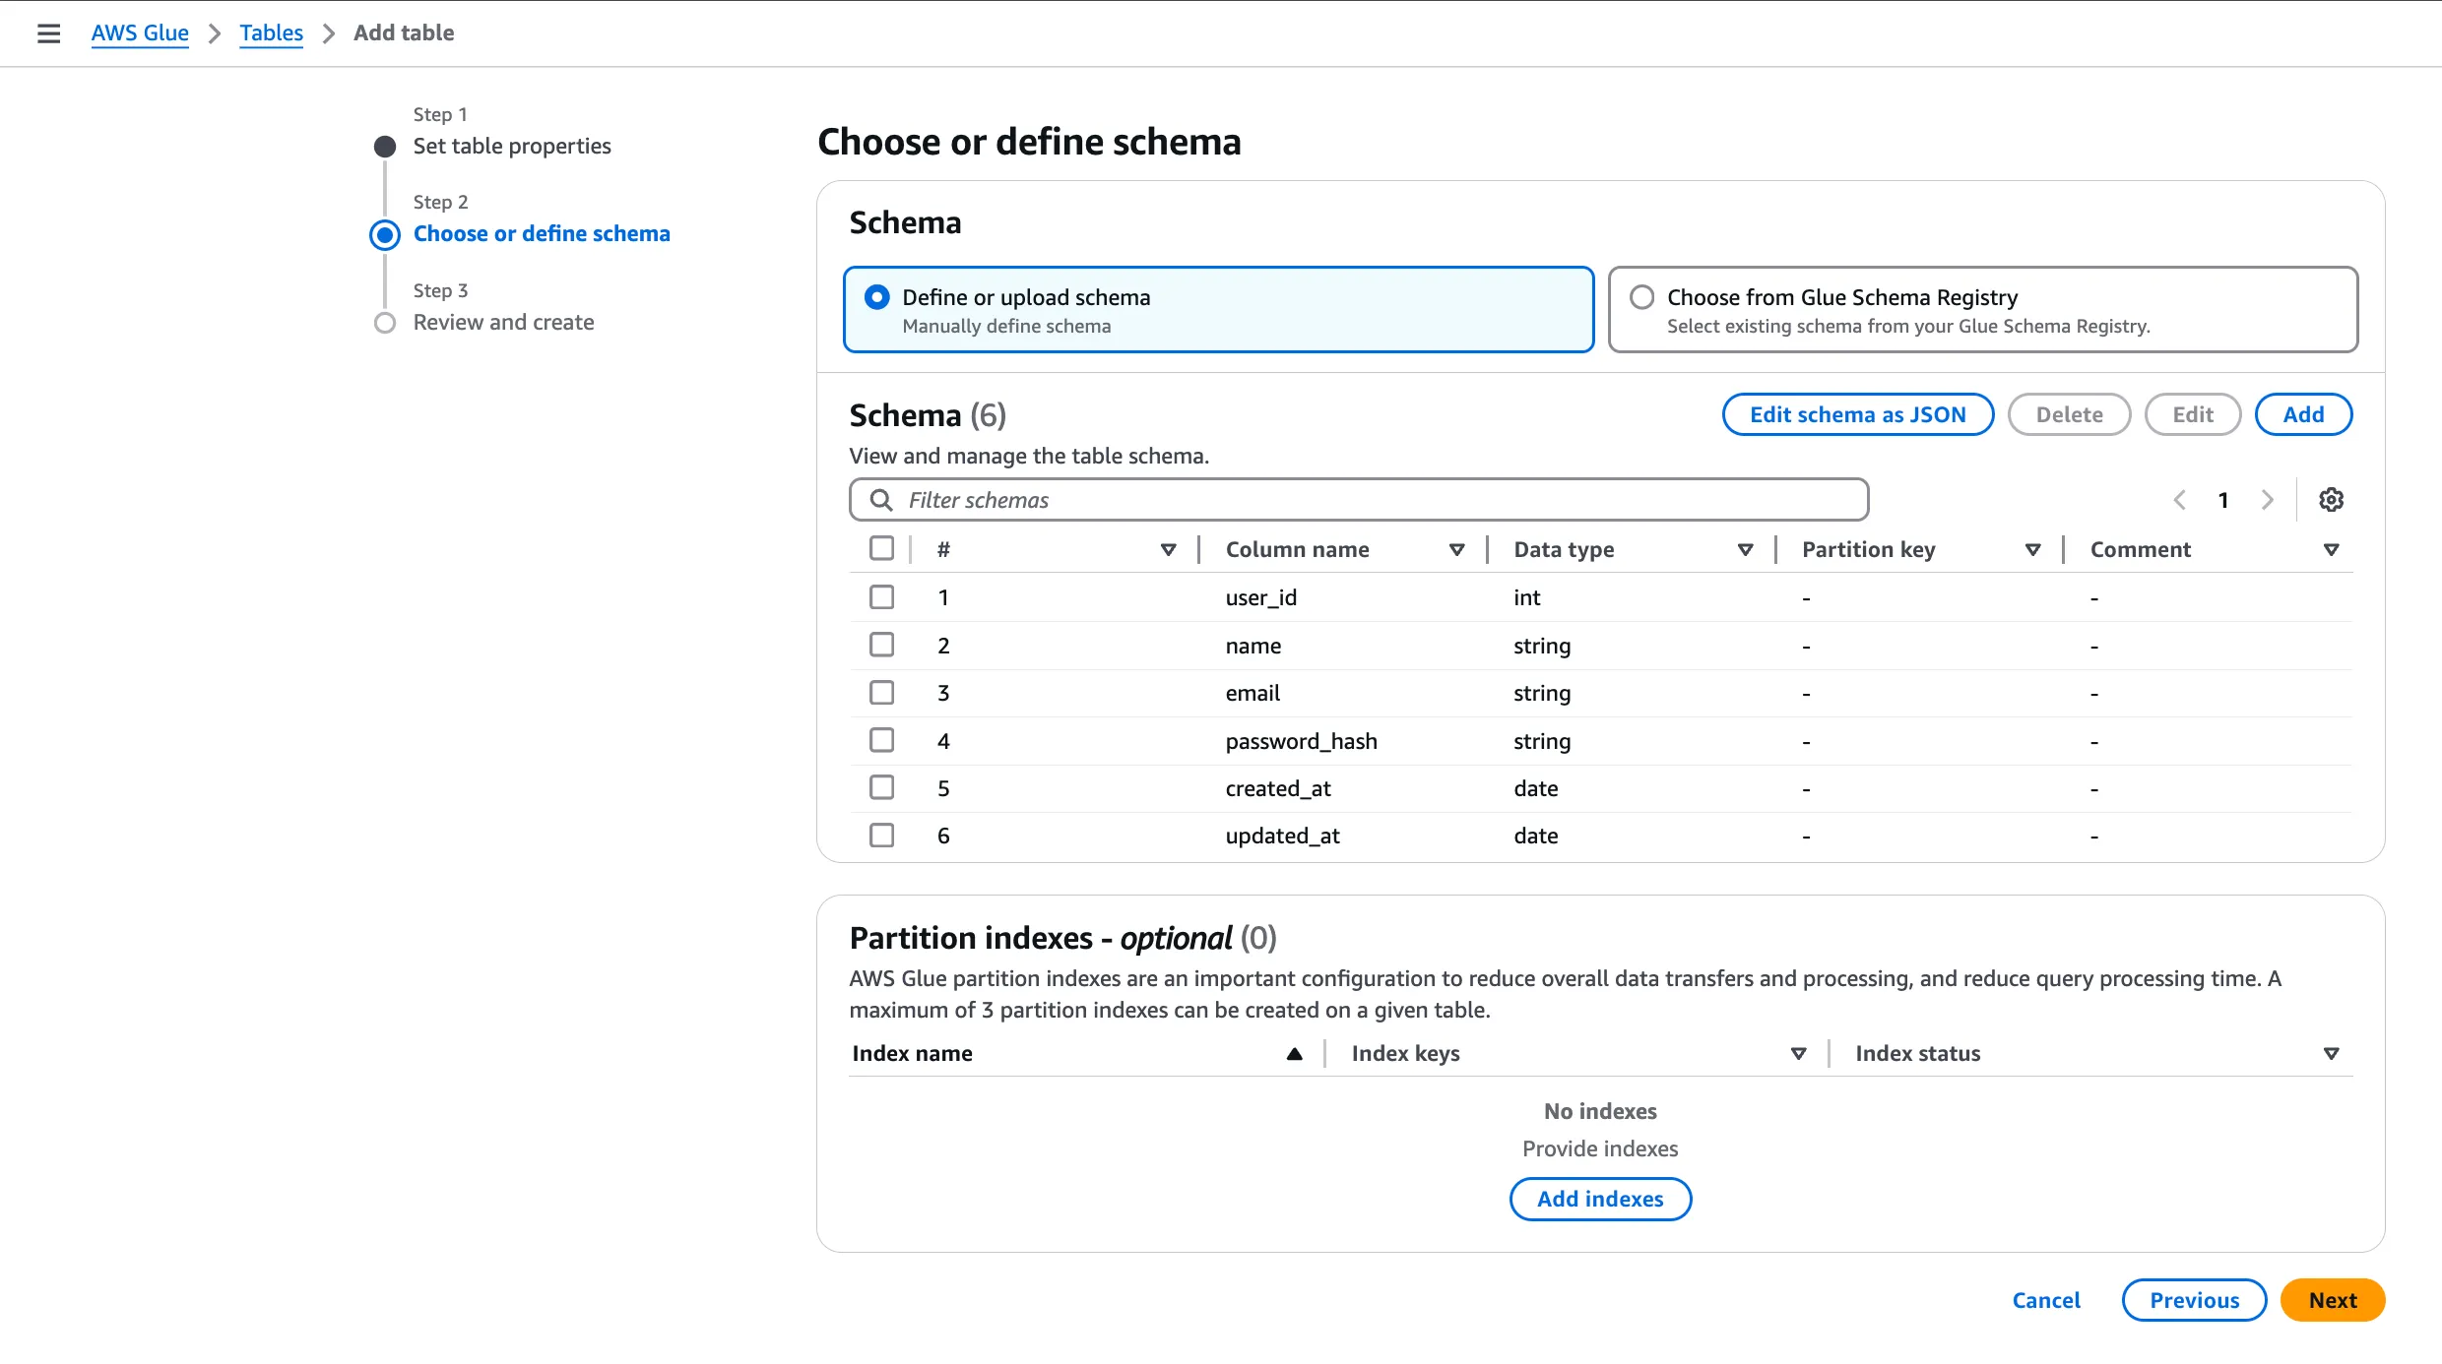Sort by Column name arrow icon
The image size is (2442, 1364).
pyautogui.click(x=1456, y=550)
